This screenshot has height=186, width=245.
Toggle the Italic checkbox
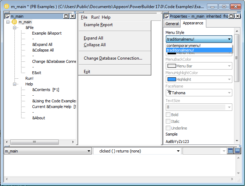[168, 121]
